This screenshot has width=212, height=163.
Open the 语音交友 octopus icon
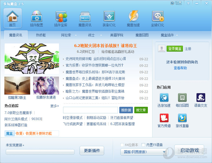201,98
